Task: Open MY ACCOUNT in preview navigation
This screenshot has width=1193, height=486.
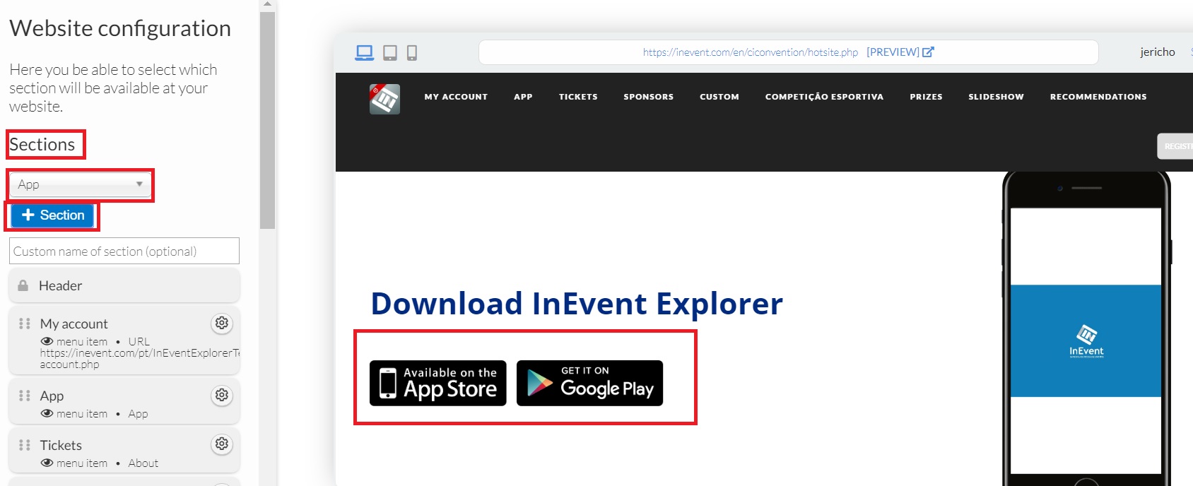Action: pyautogui.click(x=456, y=97)
